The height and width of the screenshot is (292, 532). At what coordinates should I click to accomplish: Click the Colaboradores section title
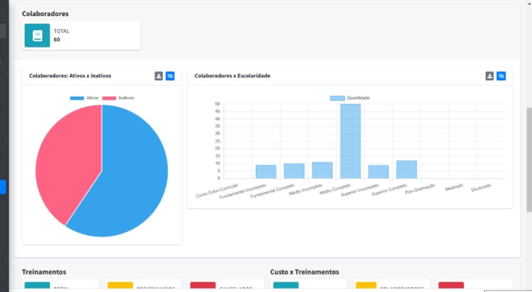44,13
